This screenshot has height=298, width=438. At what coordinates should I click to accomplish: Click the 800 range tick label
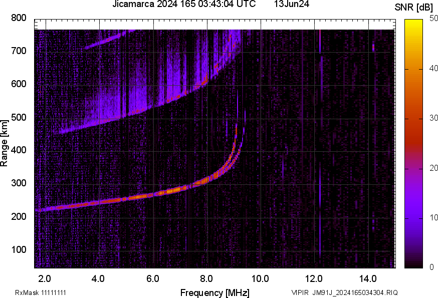19,18
